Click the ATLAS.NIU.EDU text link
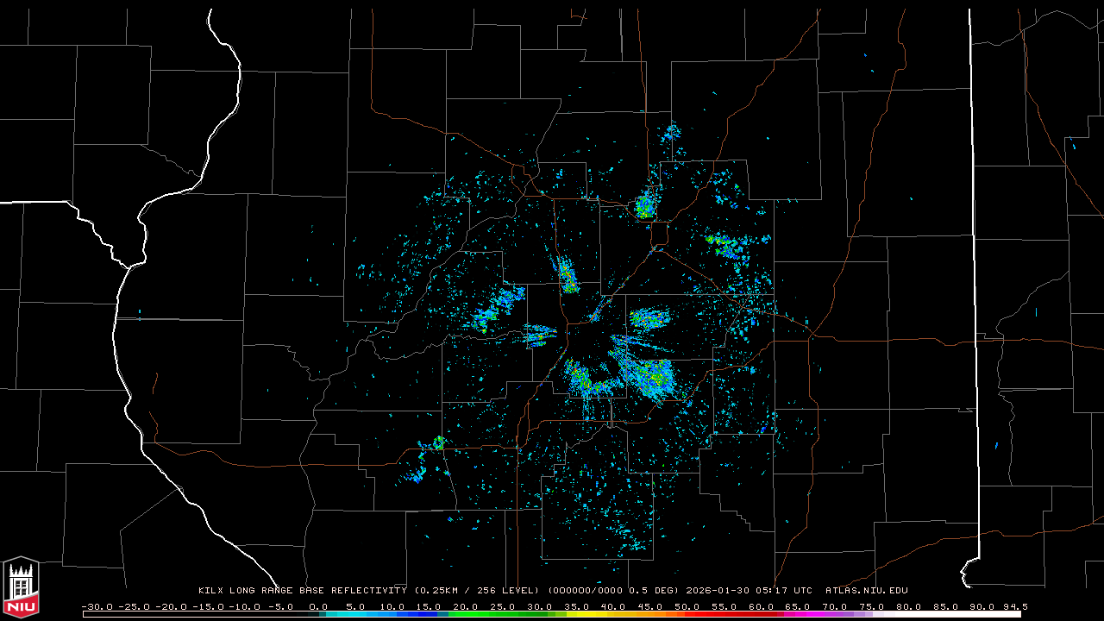Image resolution: width=1104 pixels, height=621 pixels. pos(866,591)
